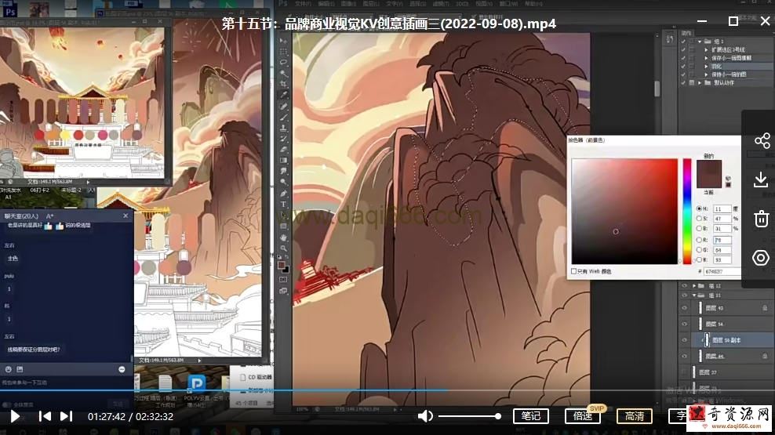Open the History panel icon

coord(670,39)
